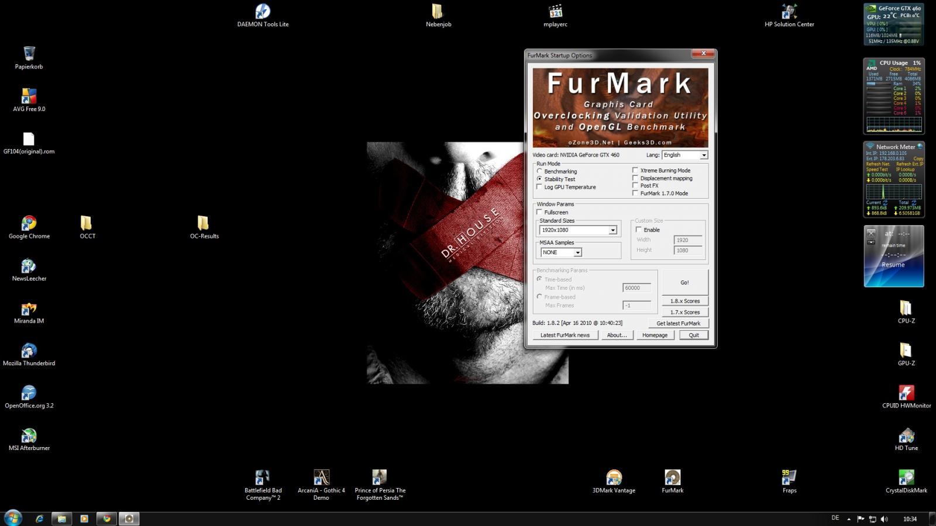Select Stability Test run mode
Viewport: 936px width, 526px height.
point(539,179)
